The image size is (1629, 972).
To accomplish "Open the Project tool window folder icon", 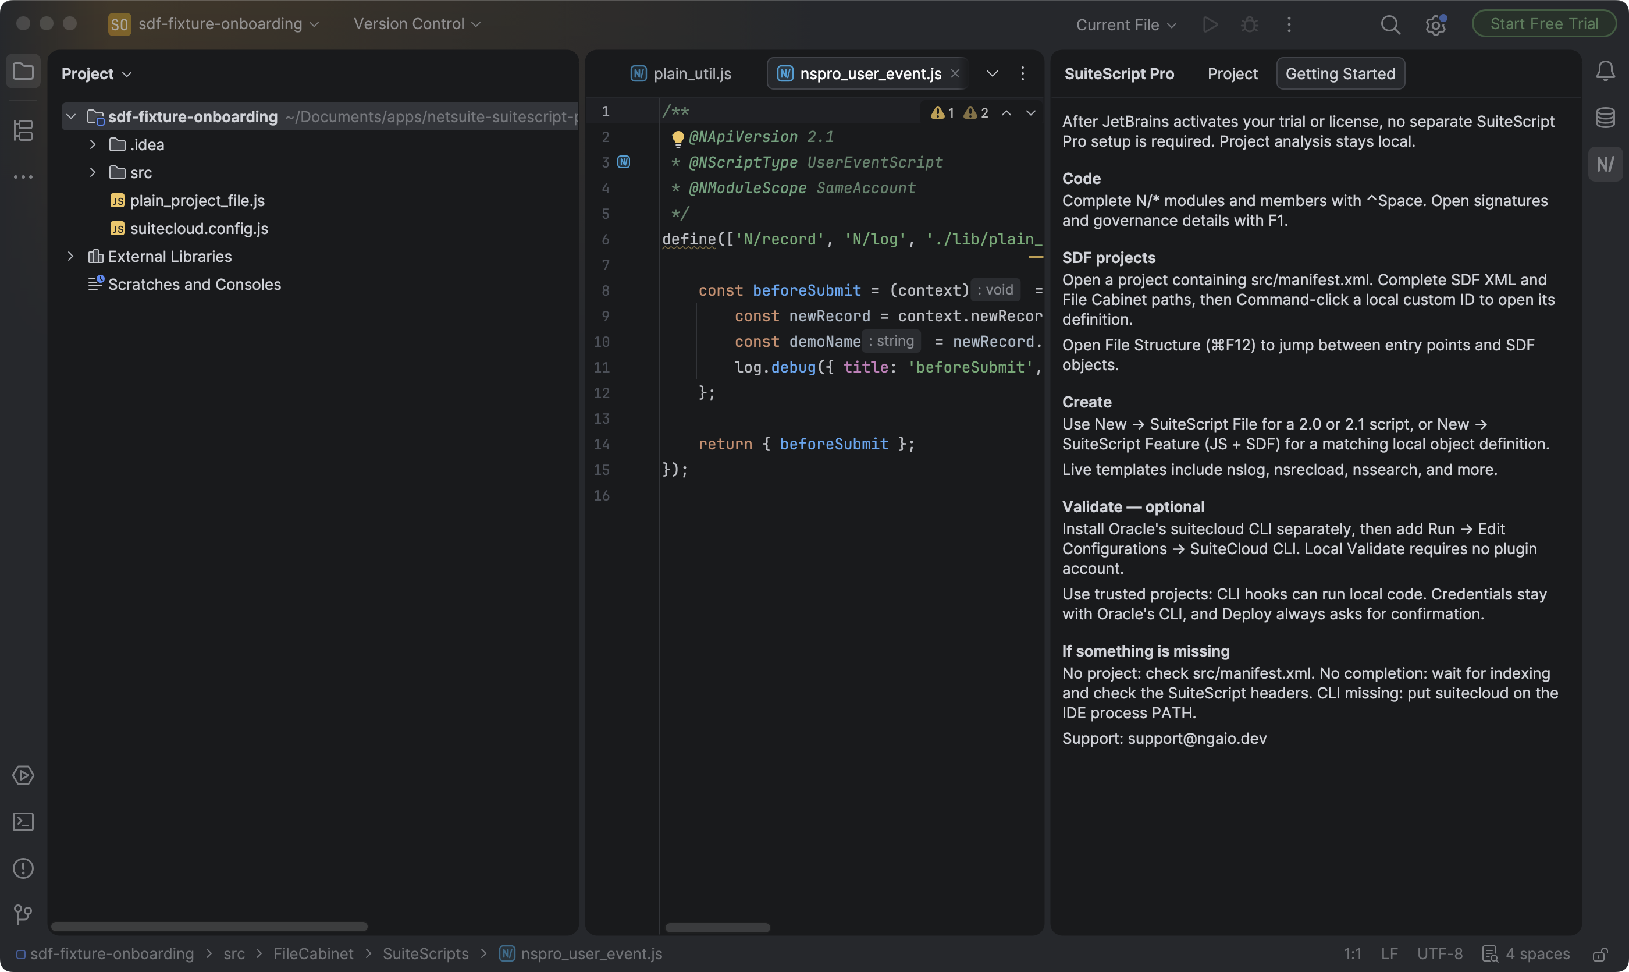I will [24, 72].
